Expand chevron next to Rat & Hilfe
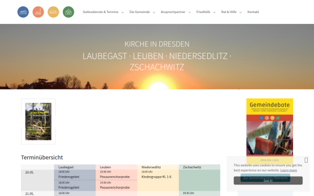 pos(241,13)
